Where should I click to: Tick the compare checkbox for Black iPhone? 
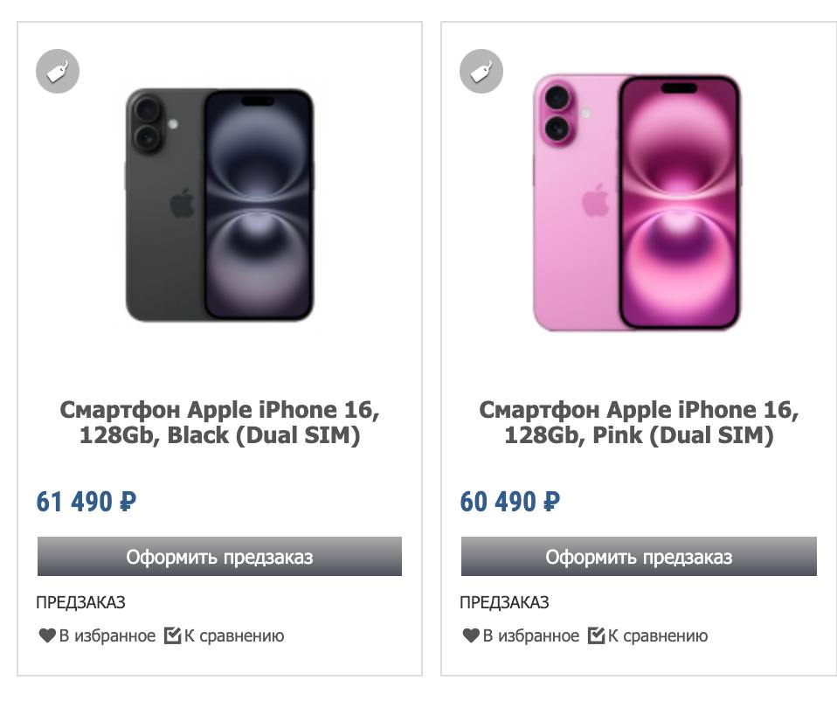[x=173, y=635]
